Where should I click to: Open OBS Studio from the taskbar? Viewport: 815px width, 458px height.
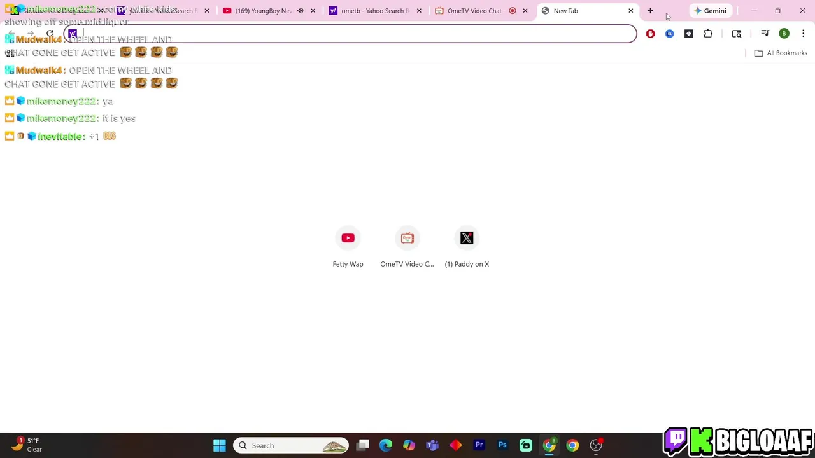click(x=596, y=445)
